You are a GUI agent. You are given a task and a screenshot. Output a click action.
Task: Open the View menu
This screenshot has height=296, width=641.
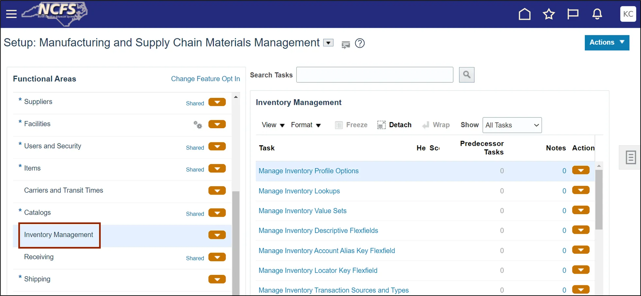(x=273, y=125)
